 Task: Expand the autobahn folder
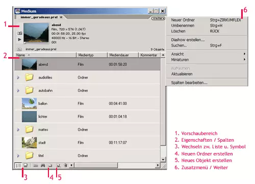pos(18,91)
